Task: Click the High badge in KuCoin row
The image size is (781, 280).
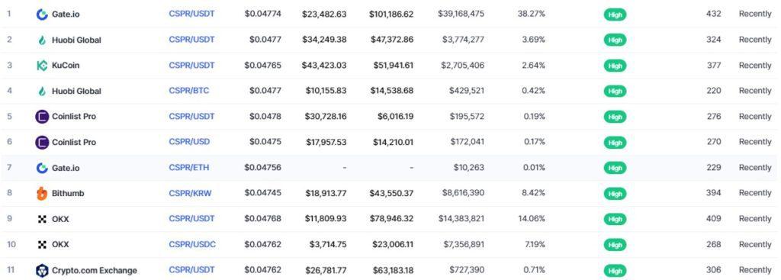Action: [615, 66]
